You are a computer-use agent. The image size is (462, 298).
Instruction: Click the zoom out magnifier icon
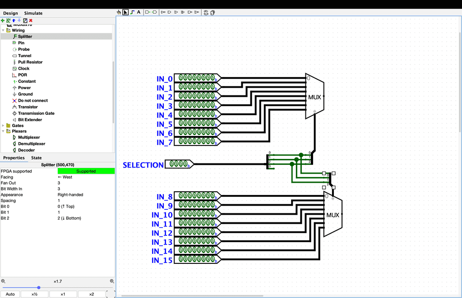[x=3, y=281]
